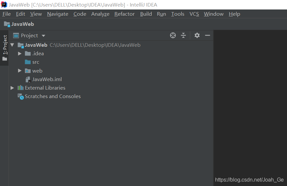Open the VCS menu

[194, 14]
